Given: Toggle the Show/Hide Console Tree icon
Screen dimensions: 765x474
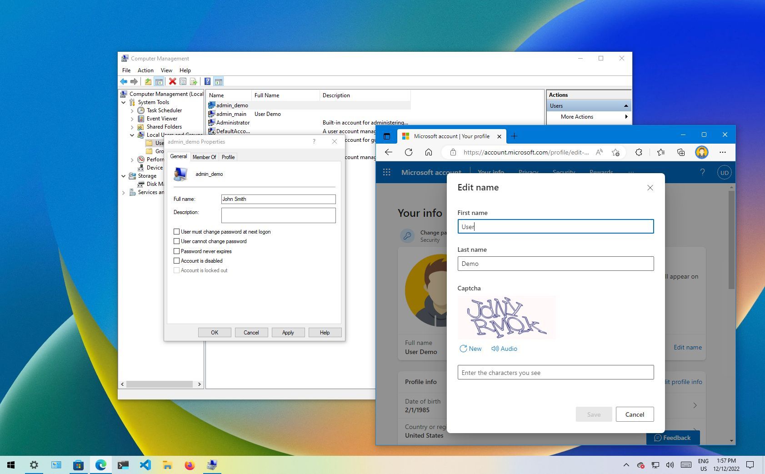Looking at the screenshot, I should click(x=159, y=81).
